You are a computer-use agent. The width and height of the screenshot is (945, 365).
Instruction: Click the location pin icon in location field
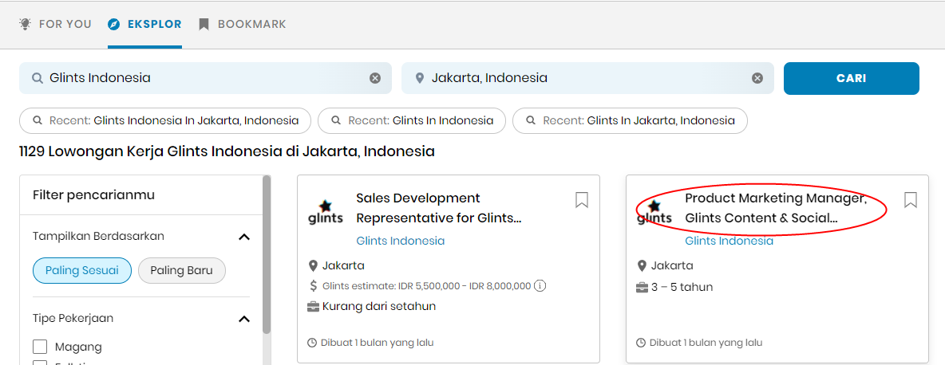(420, 78)
